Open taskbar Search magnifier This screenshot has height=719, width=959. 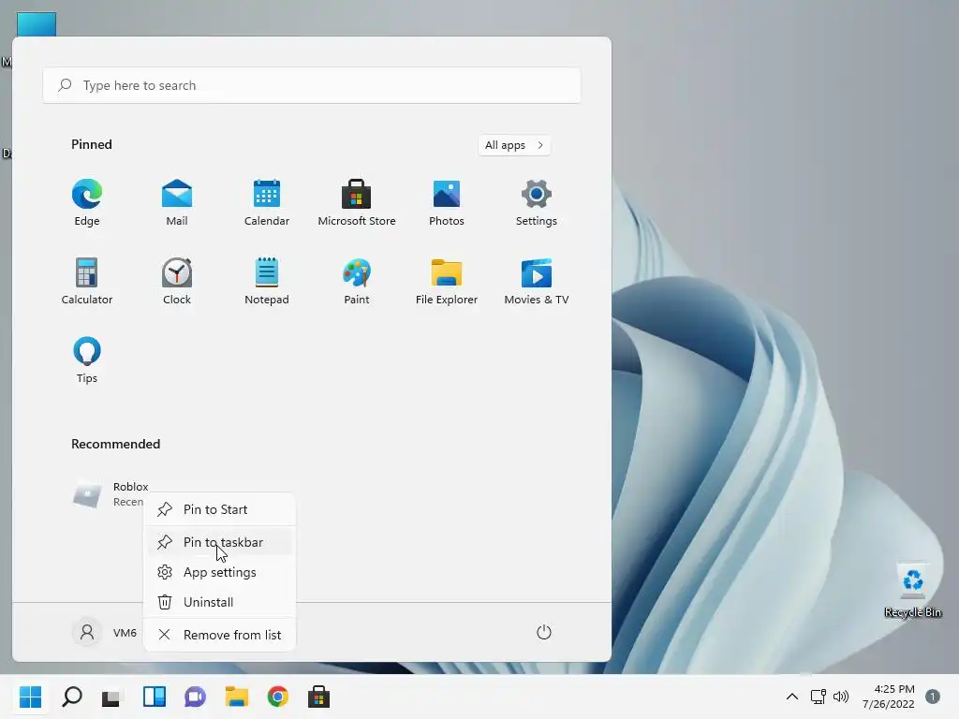(x=72, y=697)
